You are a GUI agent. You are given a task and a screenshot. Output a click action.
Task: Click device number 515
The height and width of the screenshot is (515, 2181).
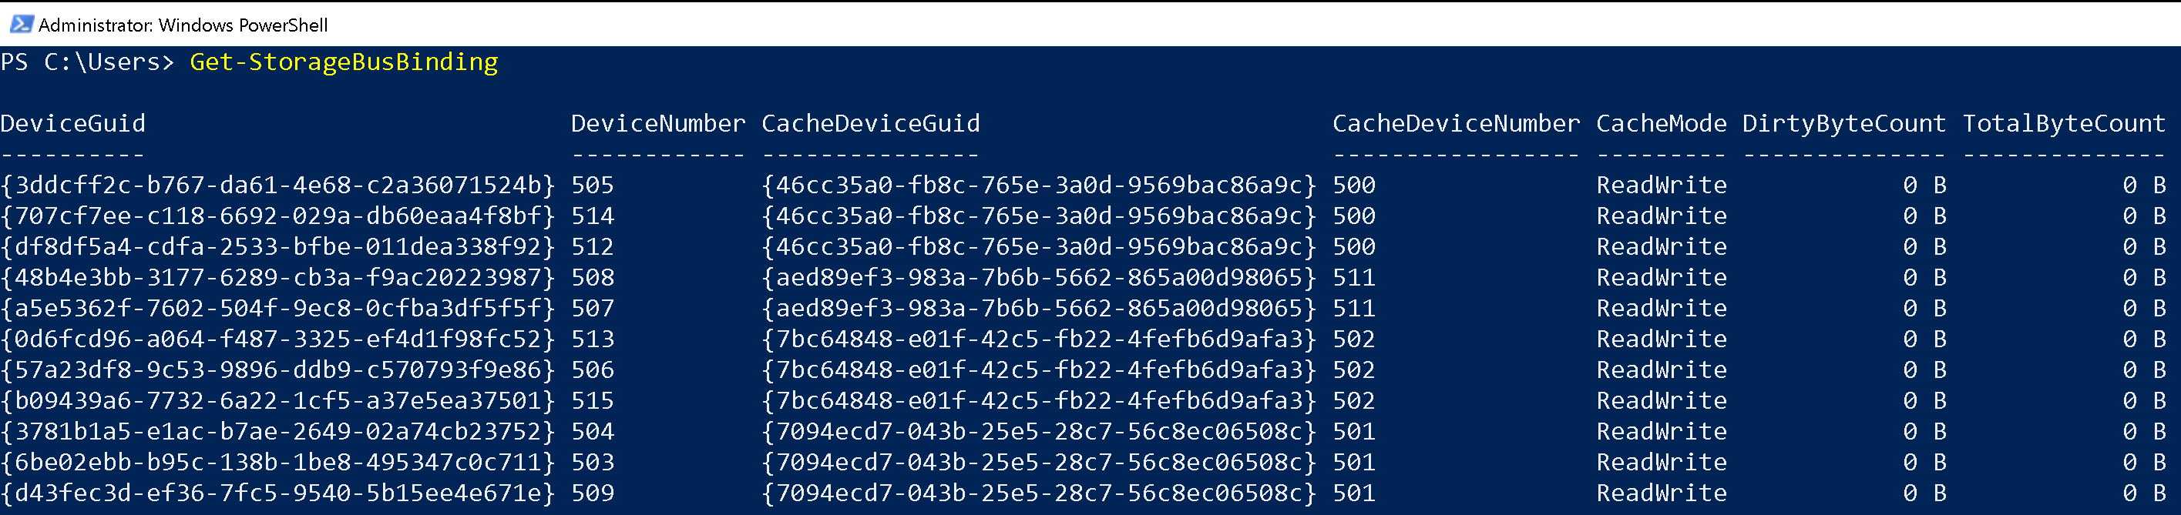pos(592,401)
